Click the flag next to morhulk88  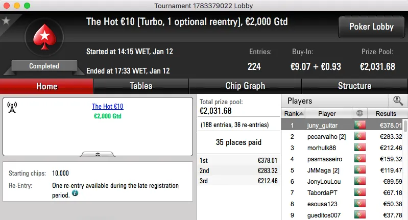point(360,148)
